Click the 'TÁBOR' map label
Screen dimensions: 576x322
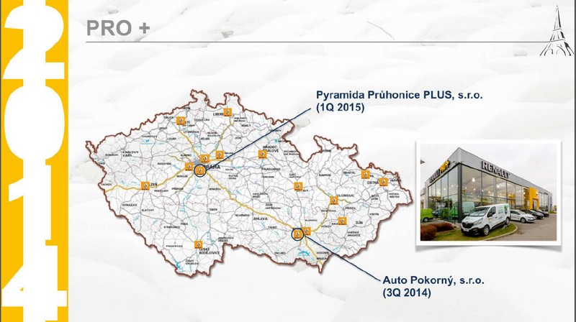click(213, 209)
